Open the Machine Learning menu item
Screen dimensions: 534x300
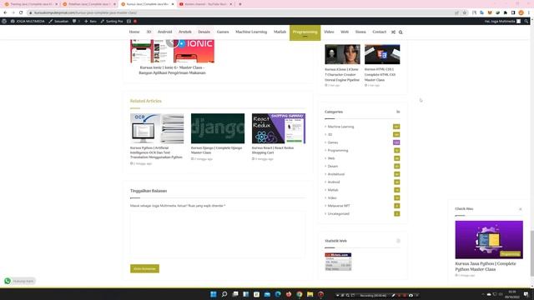pos(251,32)
